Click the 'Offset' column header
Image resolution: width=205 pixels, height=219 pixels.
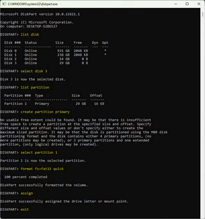(96, 96)
